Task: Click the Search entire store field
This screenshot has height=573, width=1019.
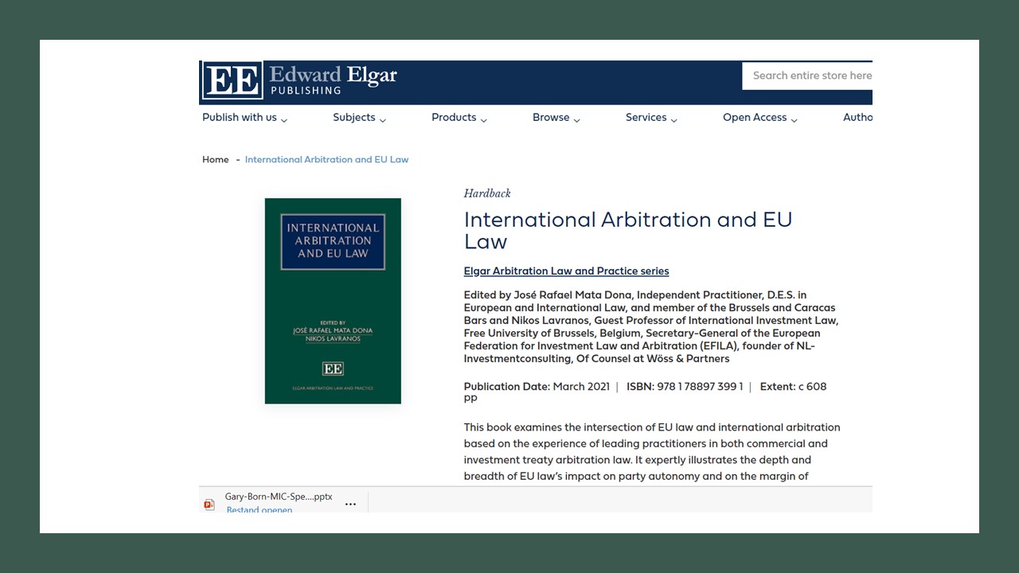Action: [x=807, y=76]
